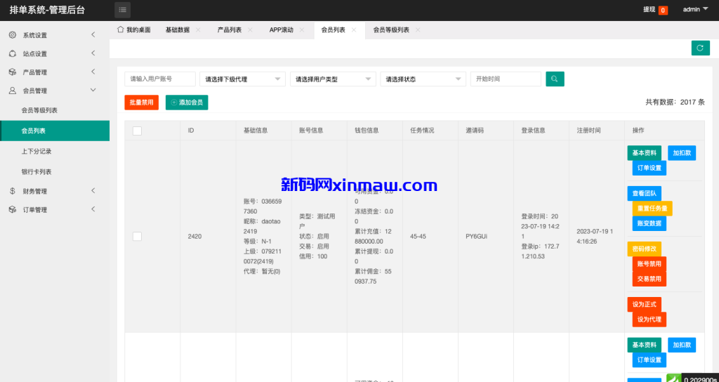Click the 站点设置 sidebar icon
This screenshot has width=719, height=382.
pos(13,53)
